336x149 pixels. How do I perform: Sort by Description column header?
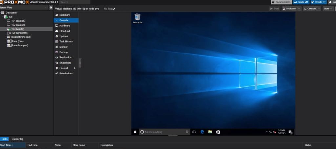click(x=200, y=145)
